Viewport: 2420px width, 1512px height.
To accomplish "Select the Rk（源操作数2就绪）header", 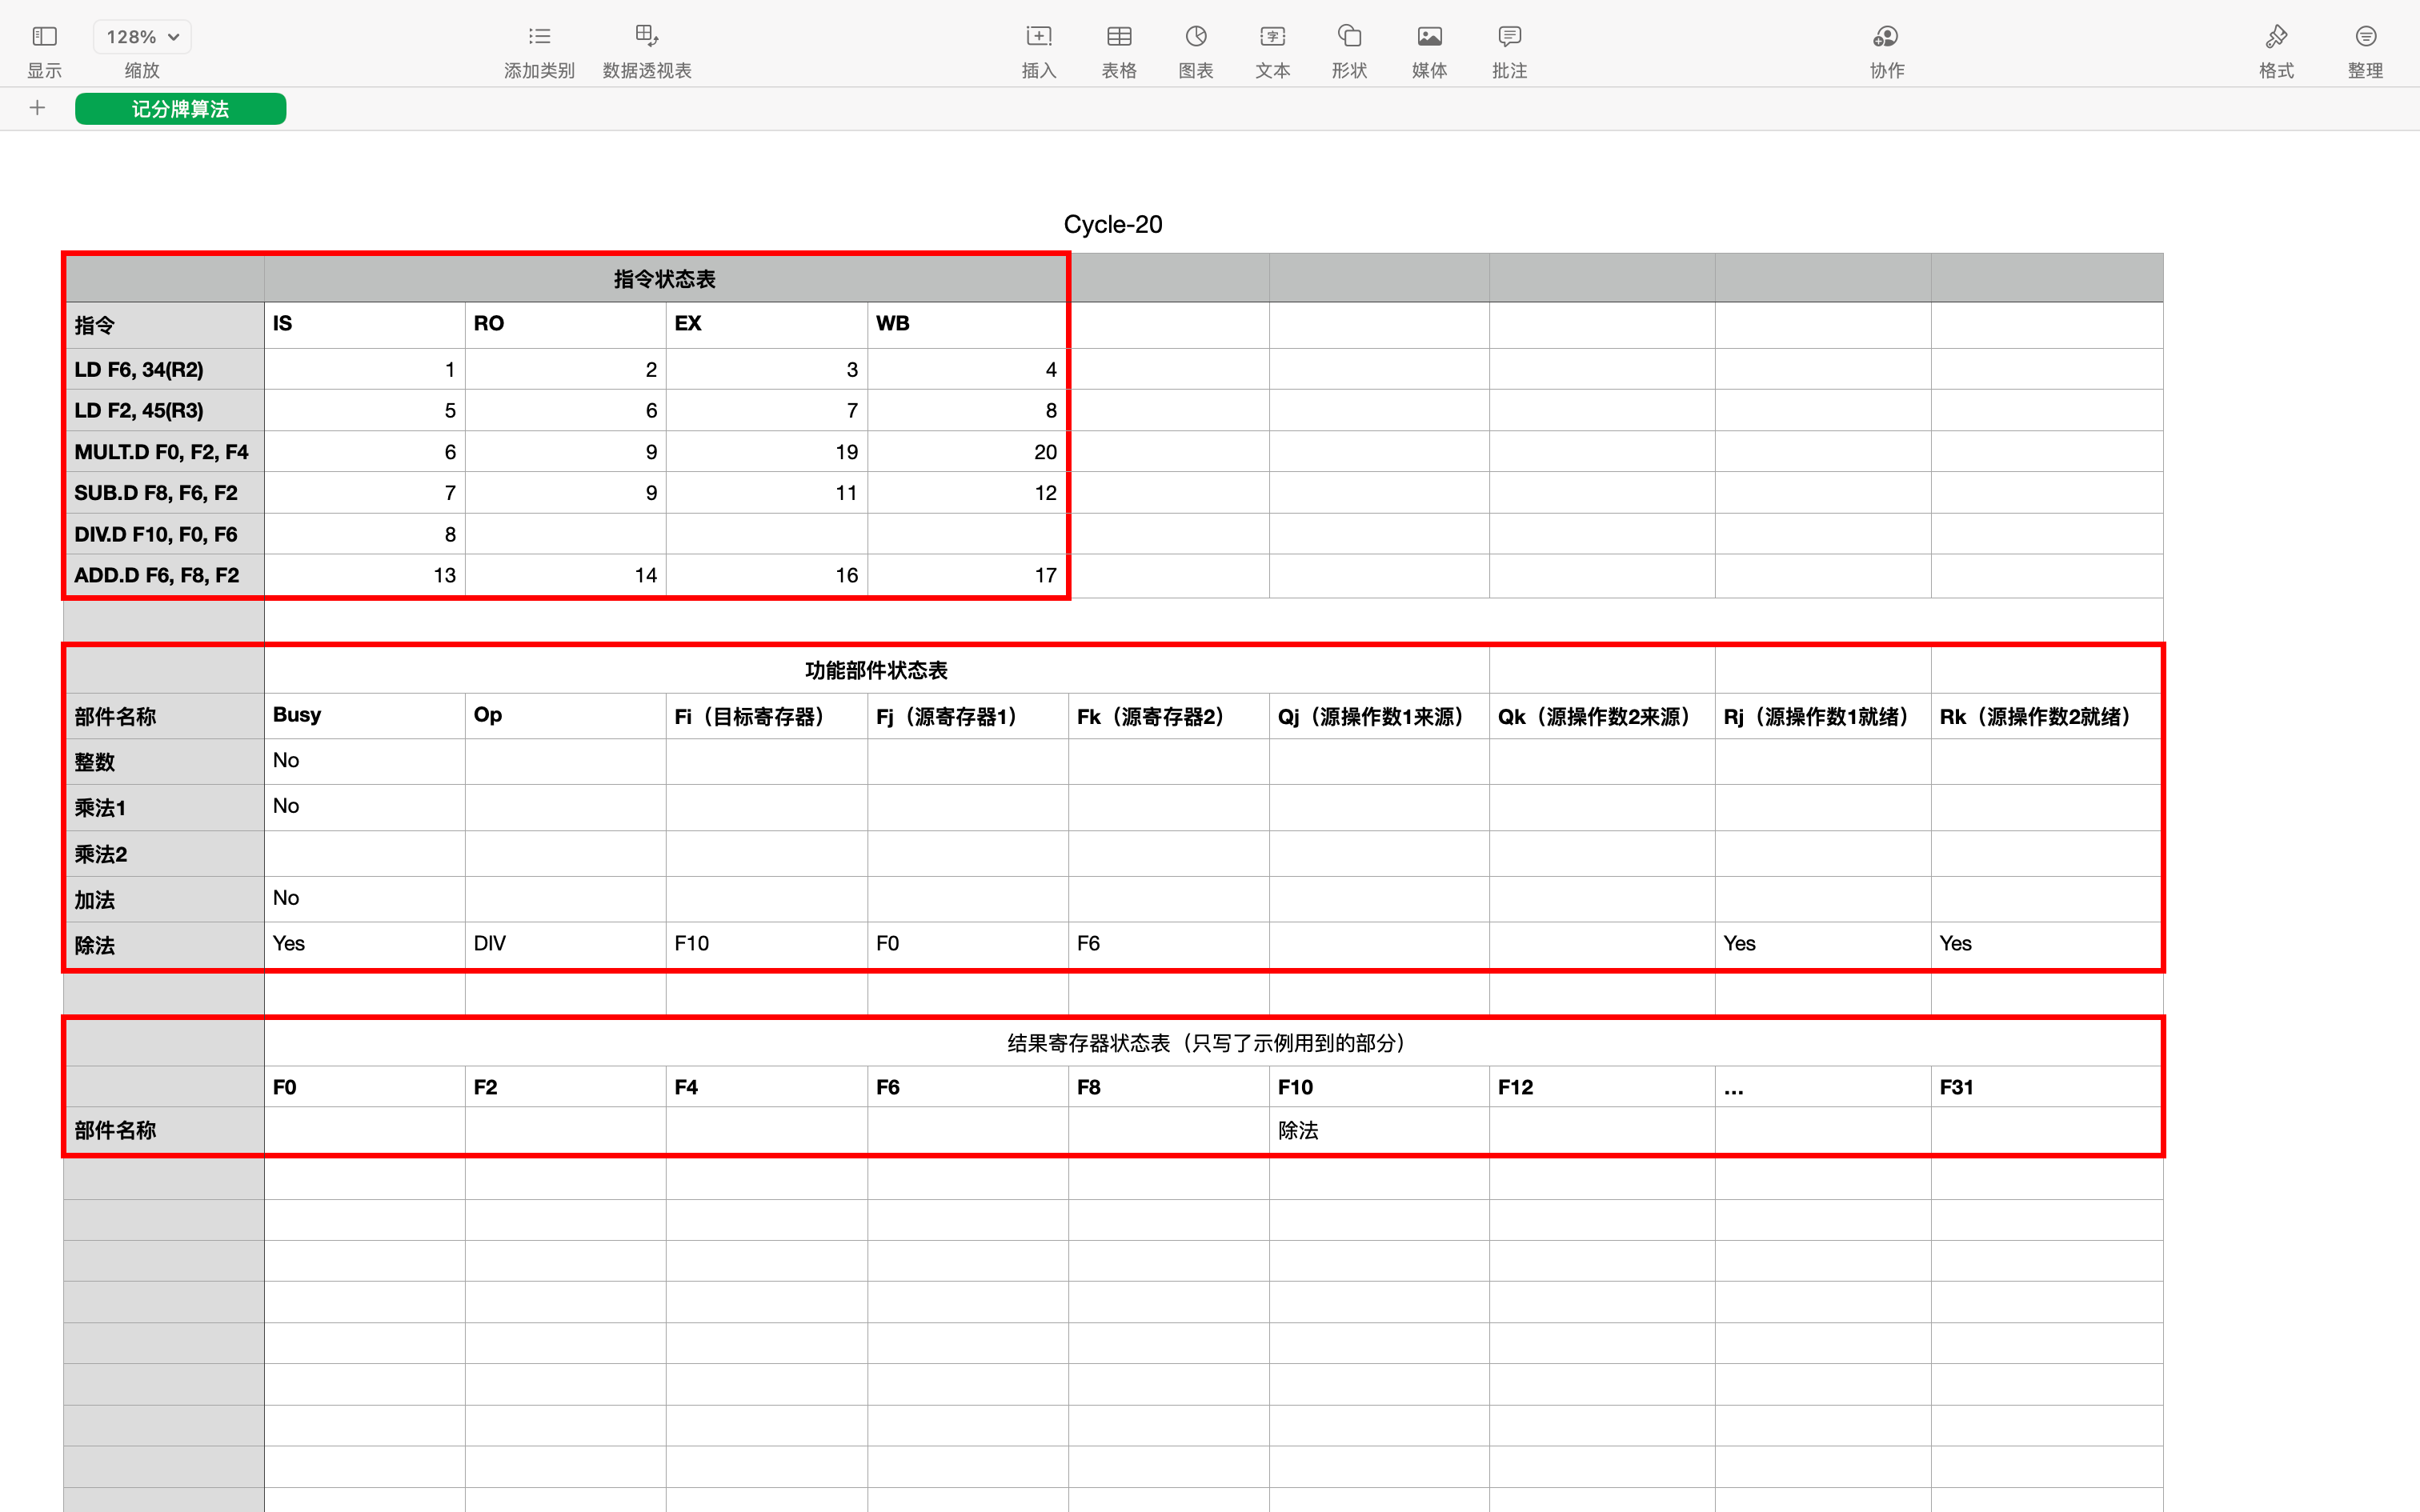I will click(2047, 716).
